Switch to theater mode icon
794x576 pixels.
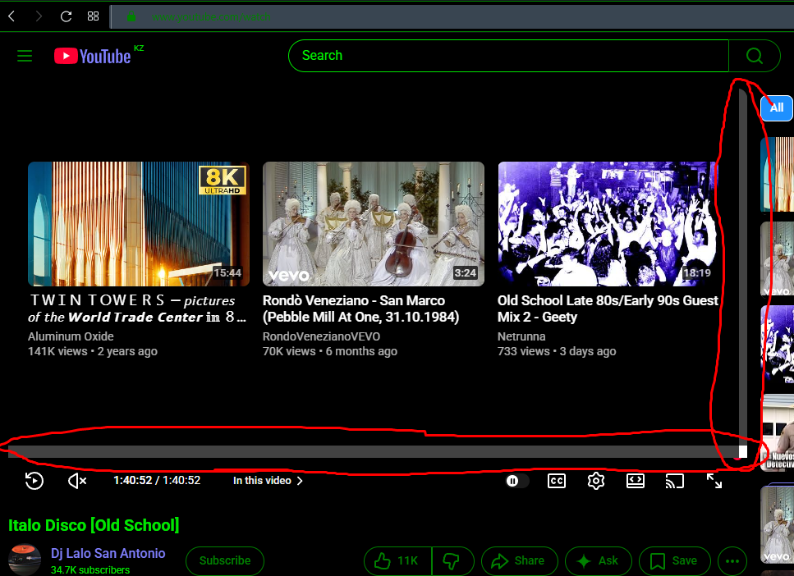635,481
